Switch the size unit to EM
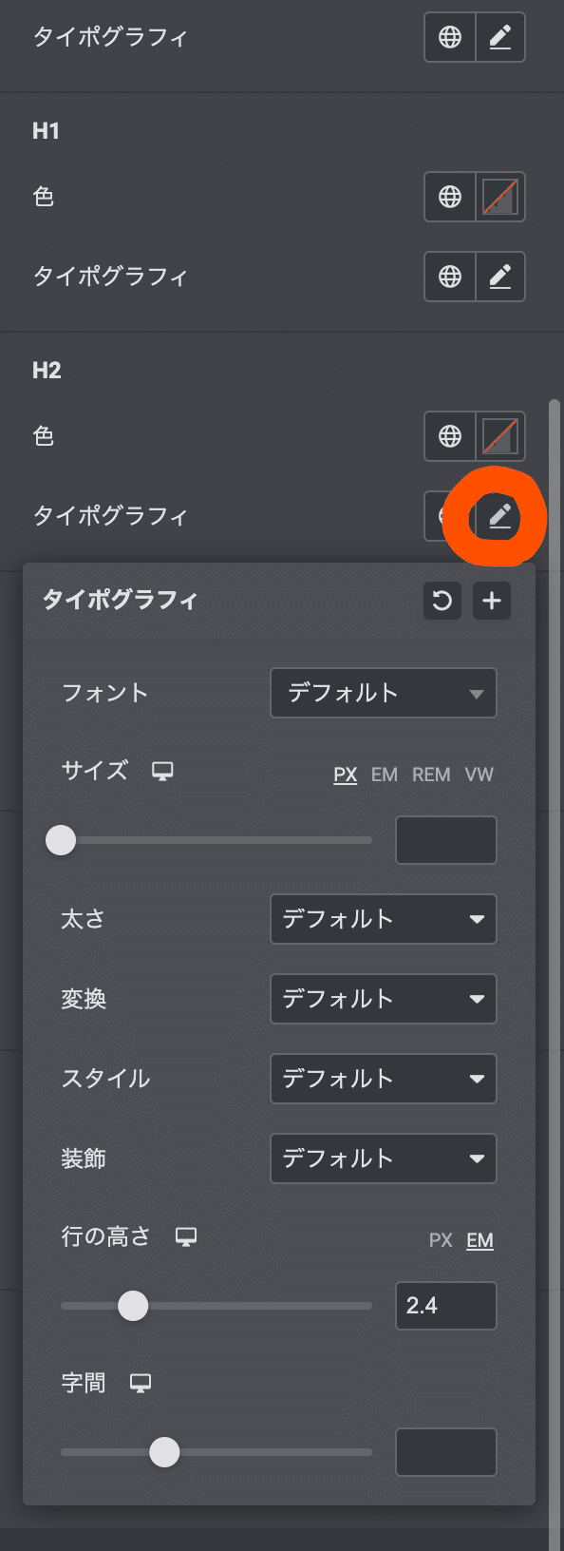Screen dimensions: 564x1551 pyautogui.click(x=384, y=775)
